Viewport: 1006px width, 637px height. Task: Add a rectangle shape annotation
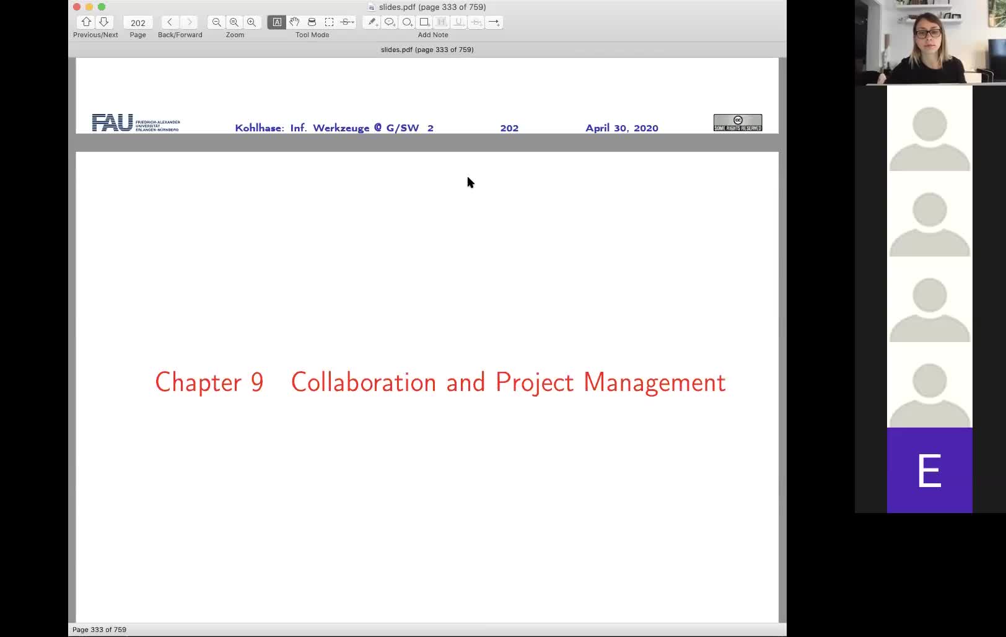tap(424, 22)
